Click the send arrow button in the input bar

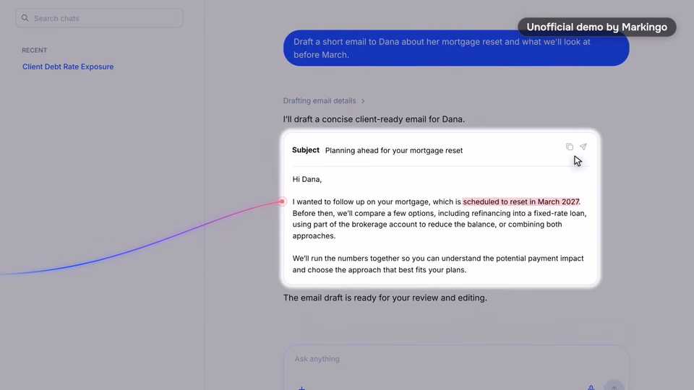click(614, 386)
